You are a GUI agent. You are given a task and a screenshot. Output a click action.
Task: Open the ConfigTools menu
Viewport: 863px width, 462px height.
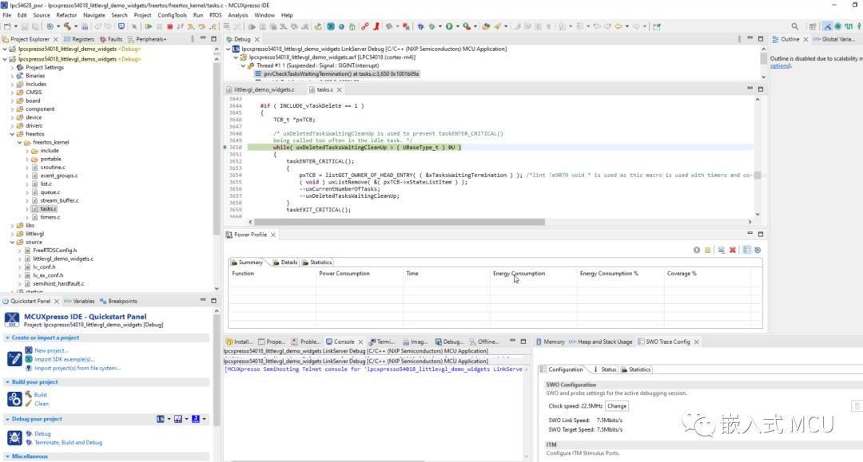pos(173,15)
